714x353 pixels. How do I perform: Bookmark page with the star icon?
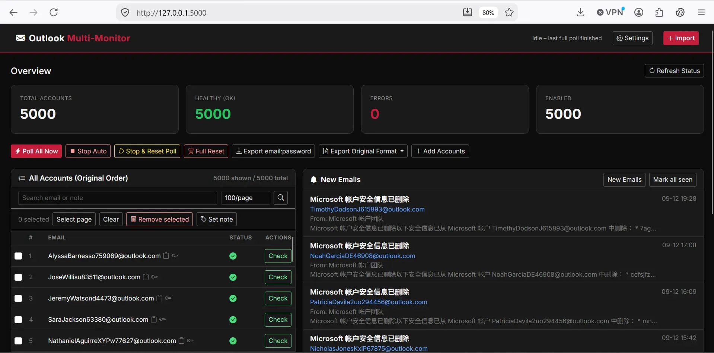click(509, 13)
